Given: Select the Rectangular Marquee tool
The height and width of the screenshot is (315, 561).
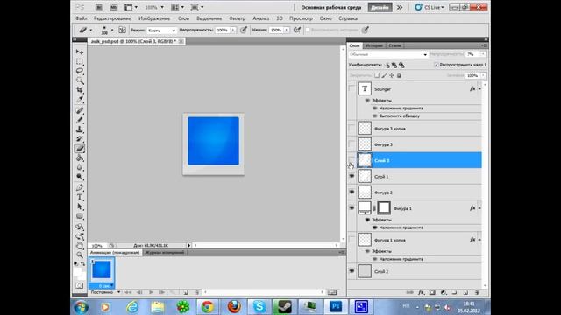Looking at the screenshot, I should coord(80,61).
